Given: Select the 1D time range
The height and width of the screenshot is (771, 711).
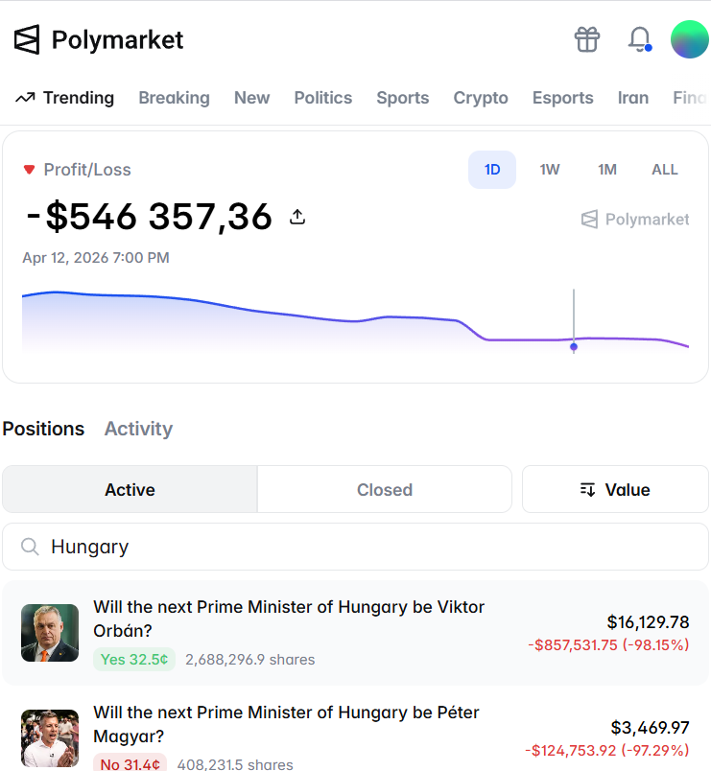Looking at the screenshot, I should [x=492, y=170].
